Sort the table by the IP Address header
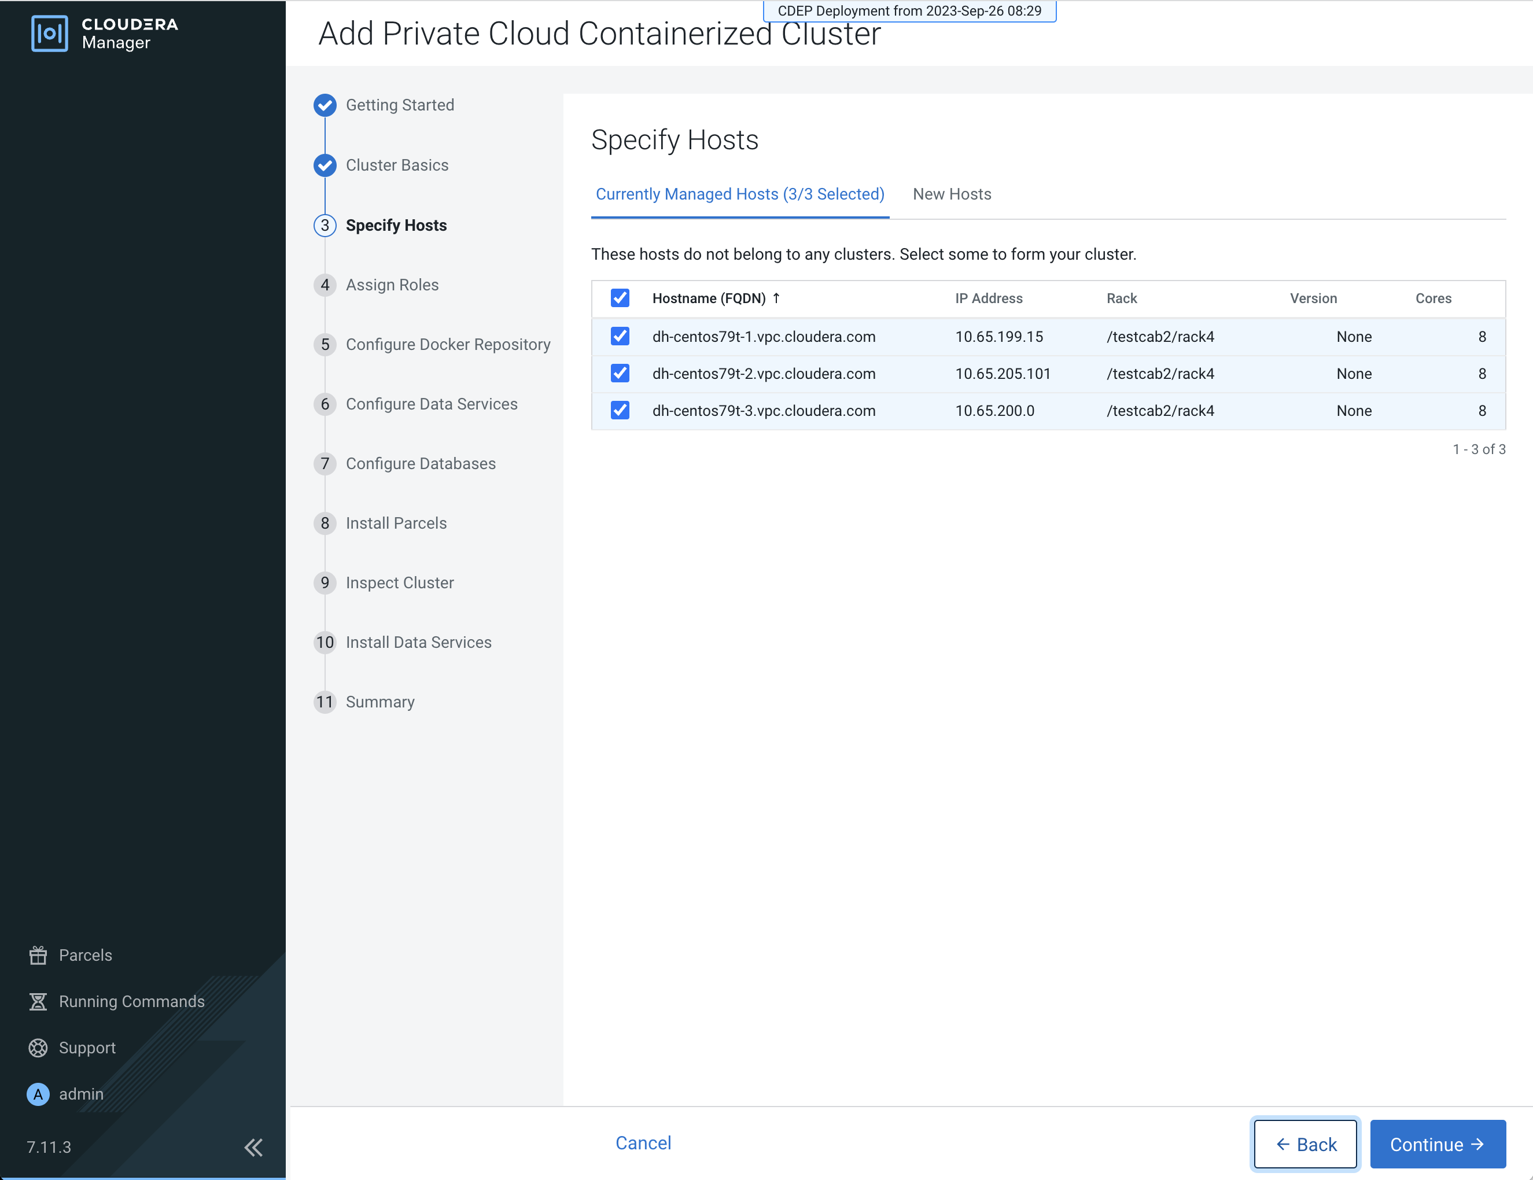Screen dimensions: 1533x1180 tap(988, 298)
